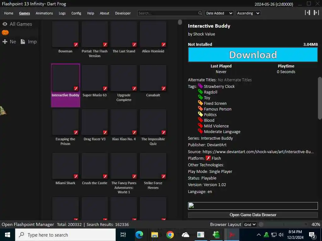This screenshot has height=241, width=322.
Task: Click the purple Strawberry Clock tag icon
Action: (x=200, y=86)
